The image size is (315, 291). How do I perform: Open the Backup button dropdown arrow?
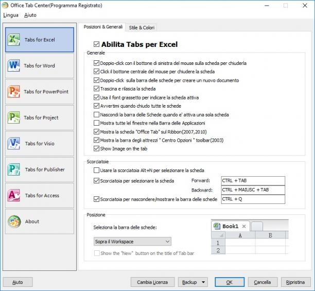pos(203,282)
